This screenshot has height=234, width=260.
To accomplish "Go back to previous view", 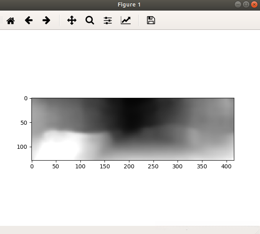I will click(x=29, y=20).
